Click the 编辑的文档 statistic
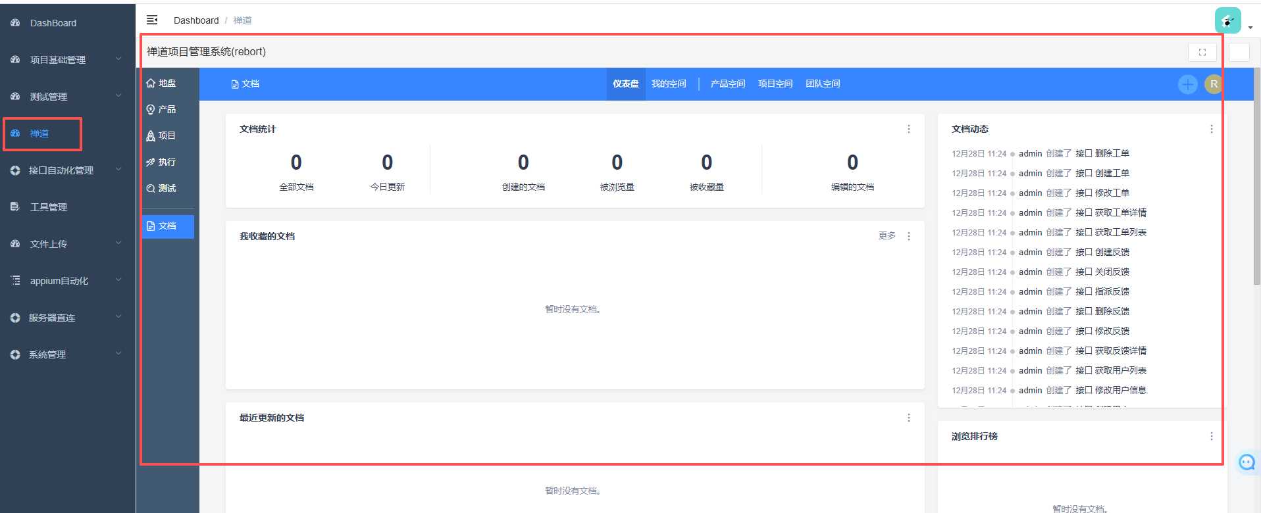1261x513 pixels. click(x=852, y=173)
